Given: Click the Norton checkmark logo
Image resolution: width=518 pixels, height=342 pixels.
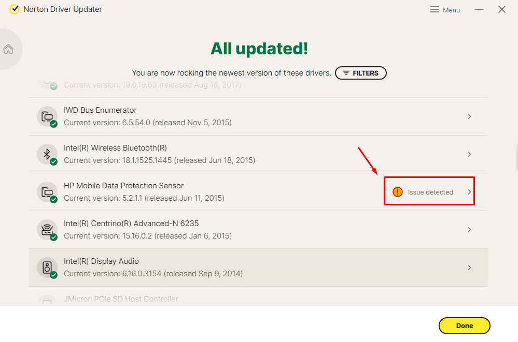Looking at the screenshot, I should [x=15, y=9].
